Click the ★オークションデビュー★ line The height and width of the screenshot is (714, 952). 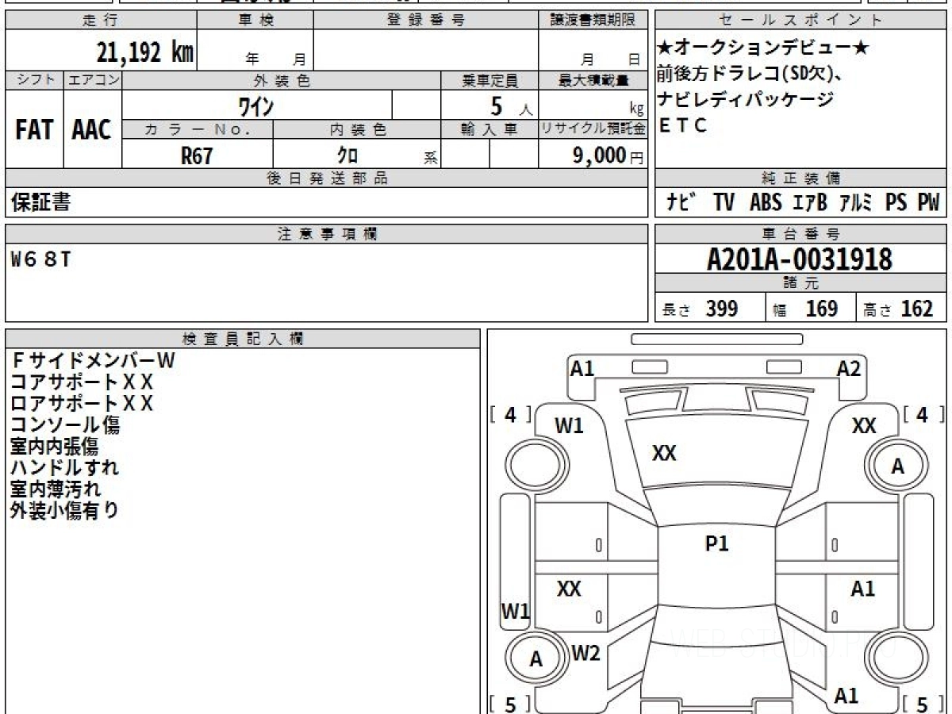point(763,49)
